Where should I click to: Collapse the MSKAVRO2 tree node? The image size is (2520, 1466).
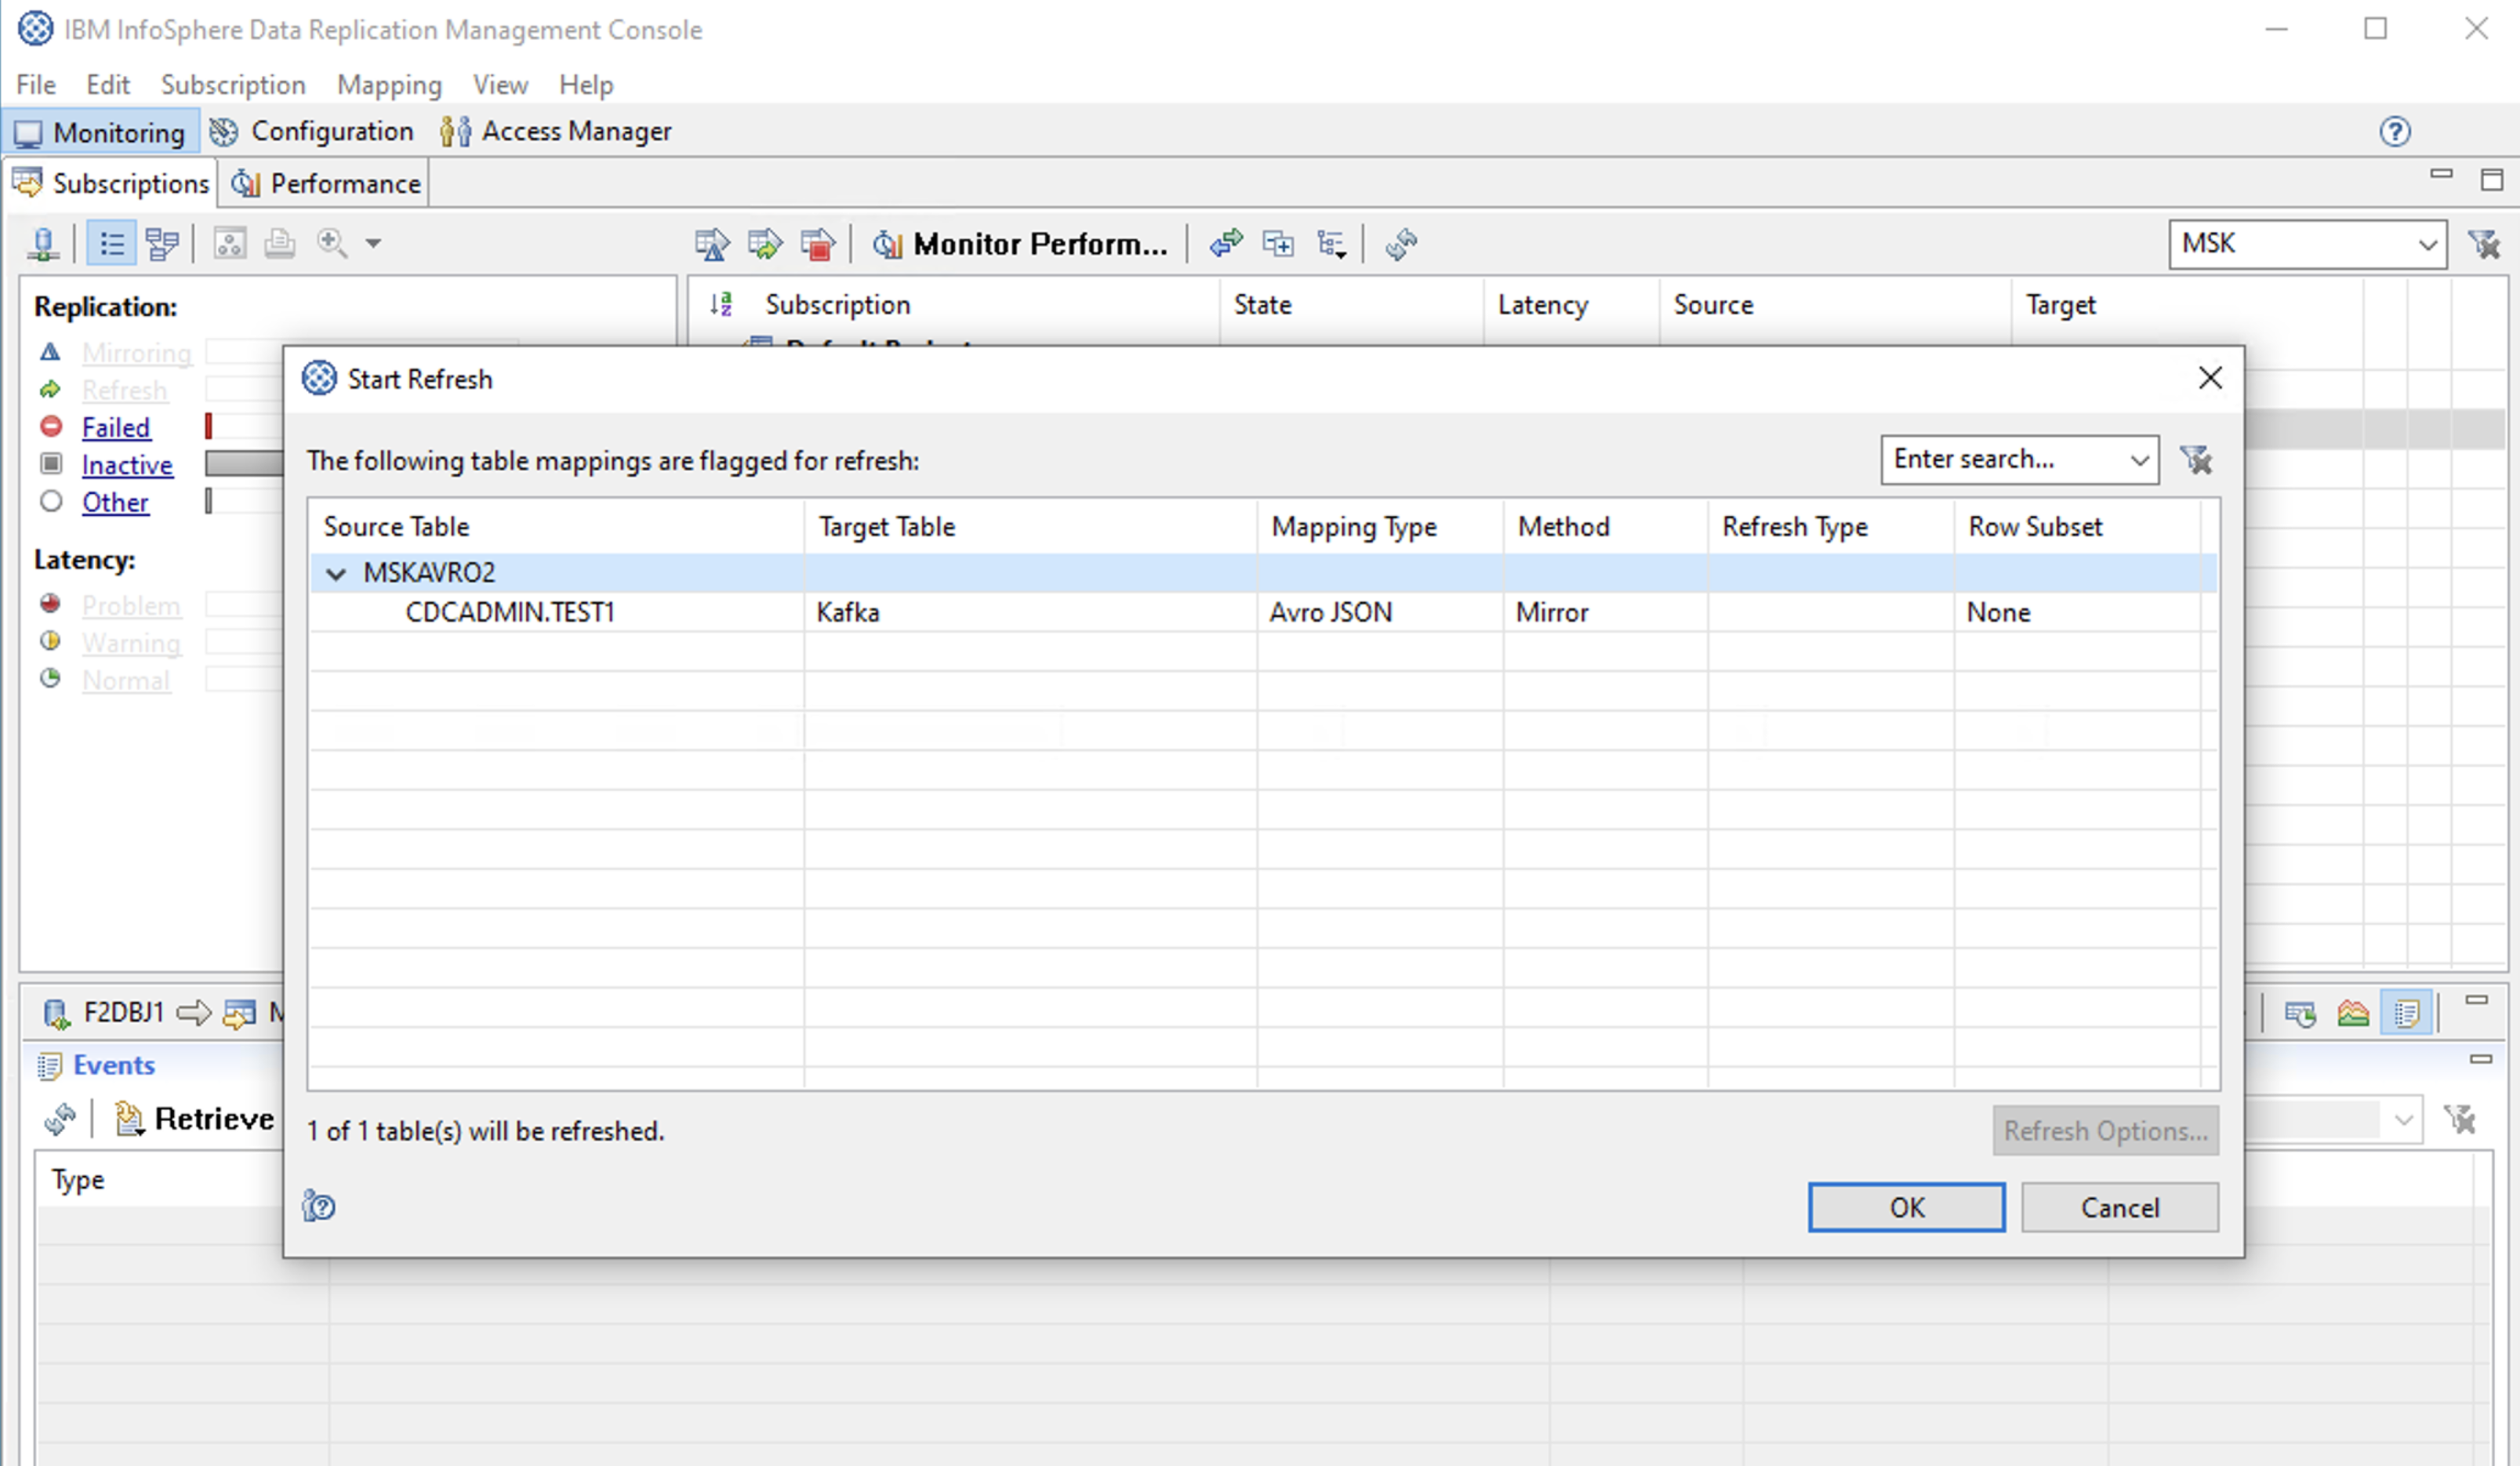(336, 573)
